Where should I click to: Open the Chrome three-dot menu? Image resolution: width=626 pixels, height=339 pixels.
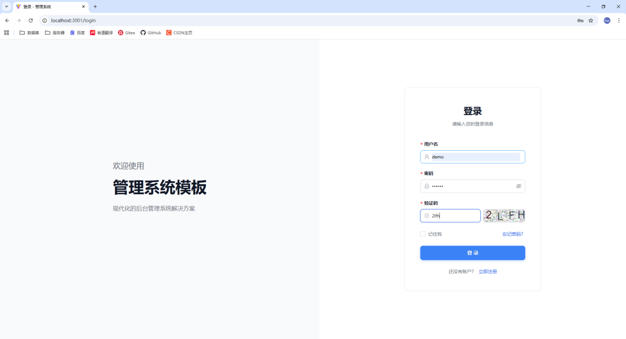[x=619, y=20]
